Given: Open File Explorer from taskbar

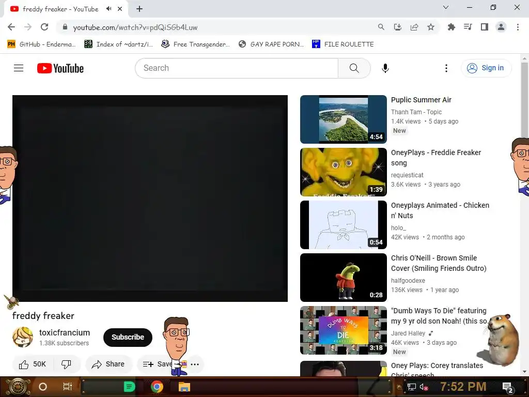Looking at the screenshot, I should click(x=184, y=387).
